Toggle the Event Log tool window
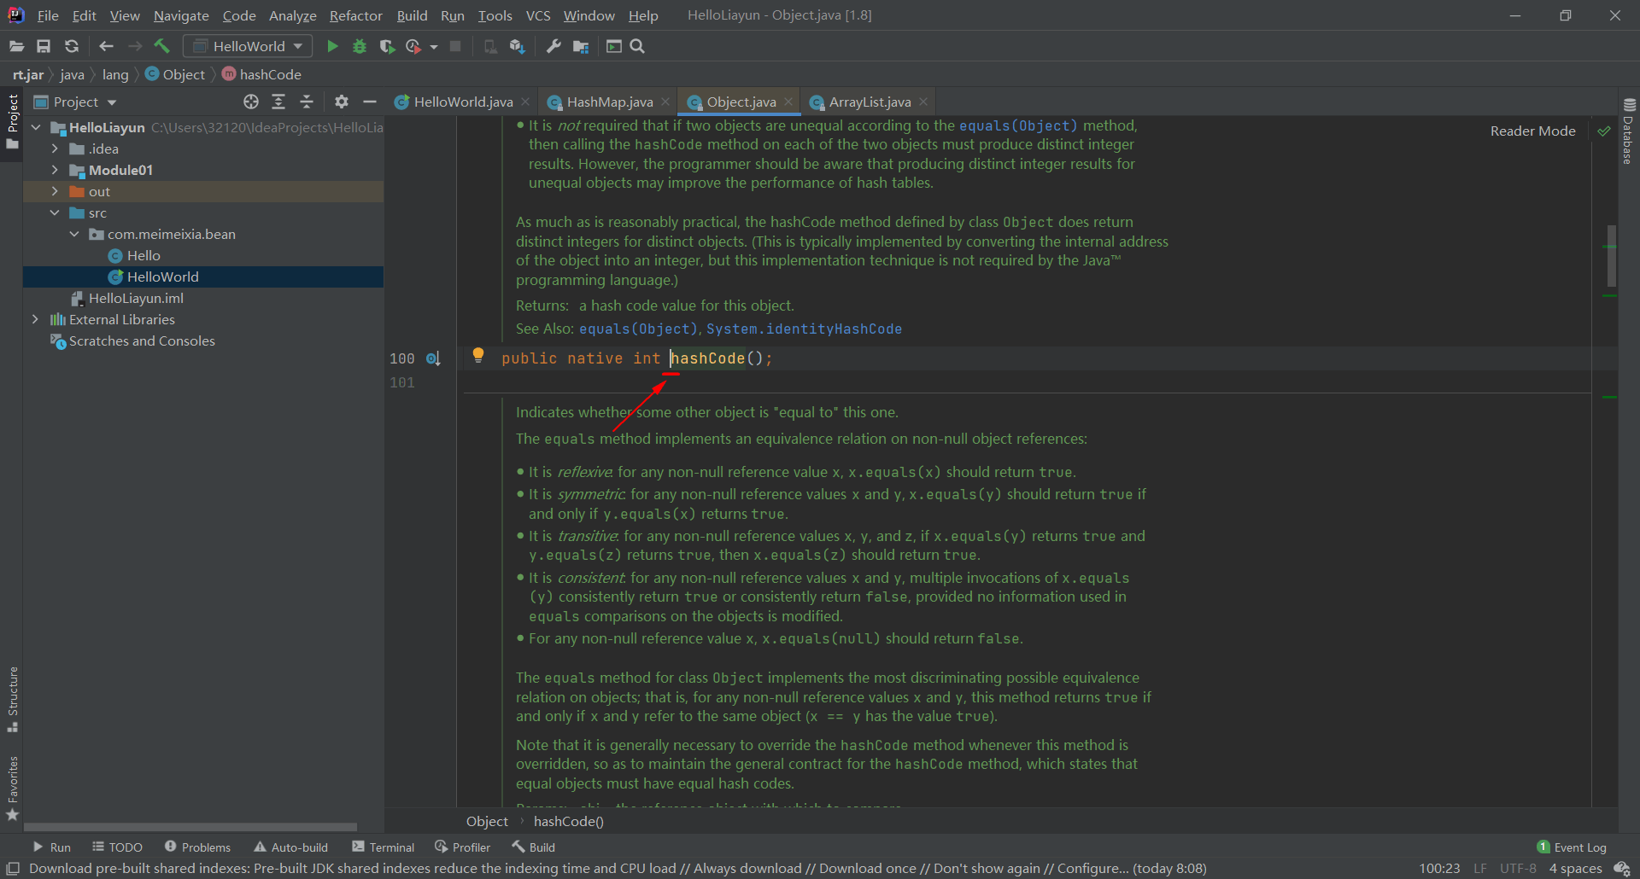 point(1572,847)
